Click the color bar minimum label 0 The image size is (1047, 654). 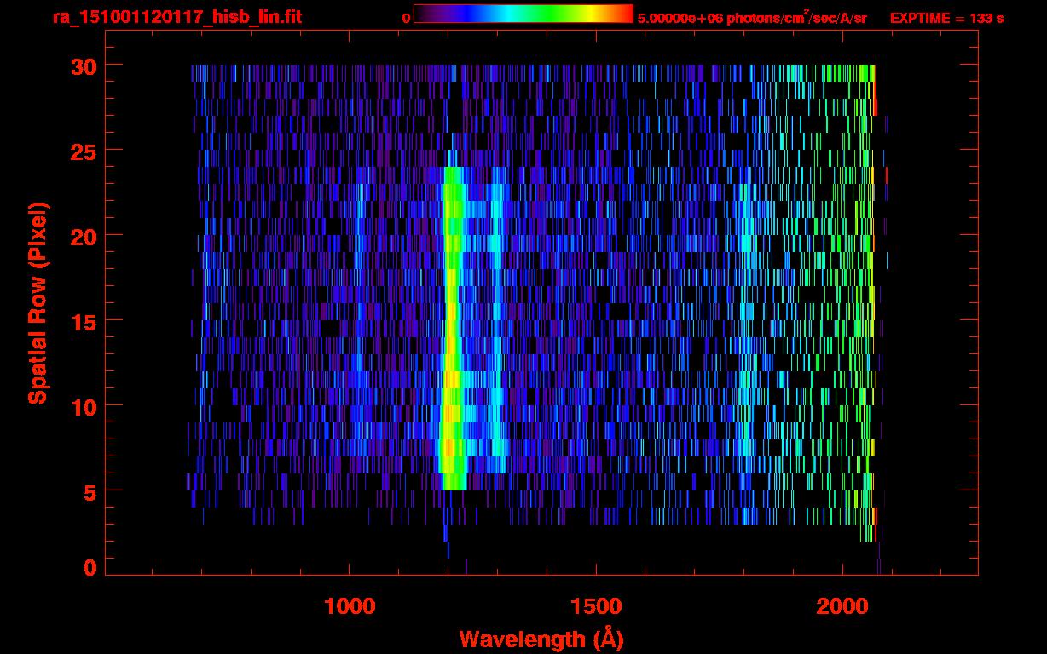tap(406, 18)
